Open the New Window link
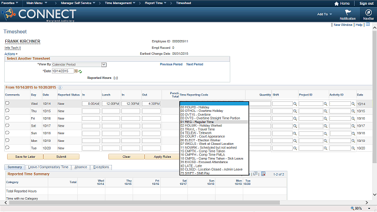377x212 pixels. (343, 25)
